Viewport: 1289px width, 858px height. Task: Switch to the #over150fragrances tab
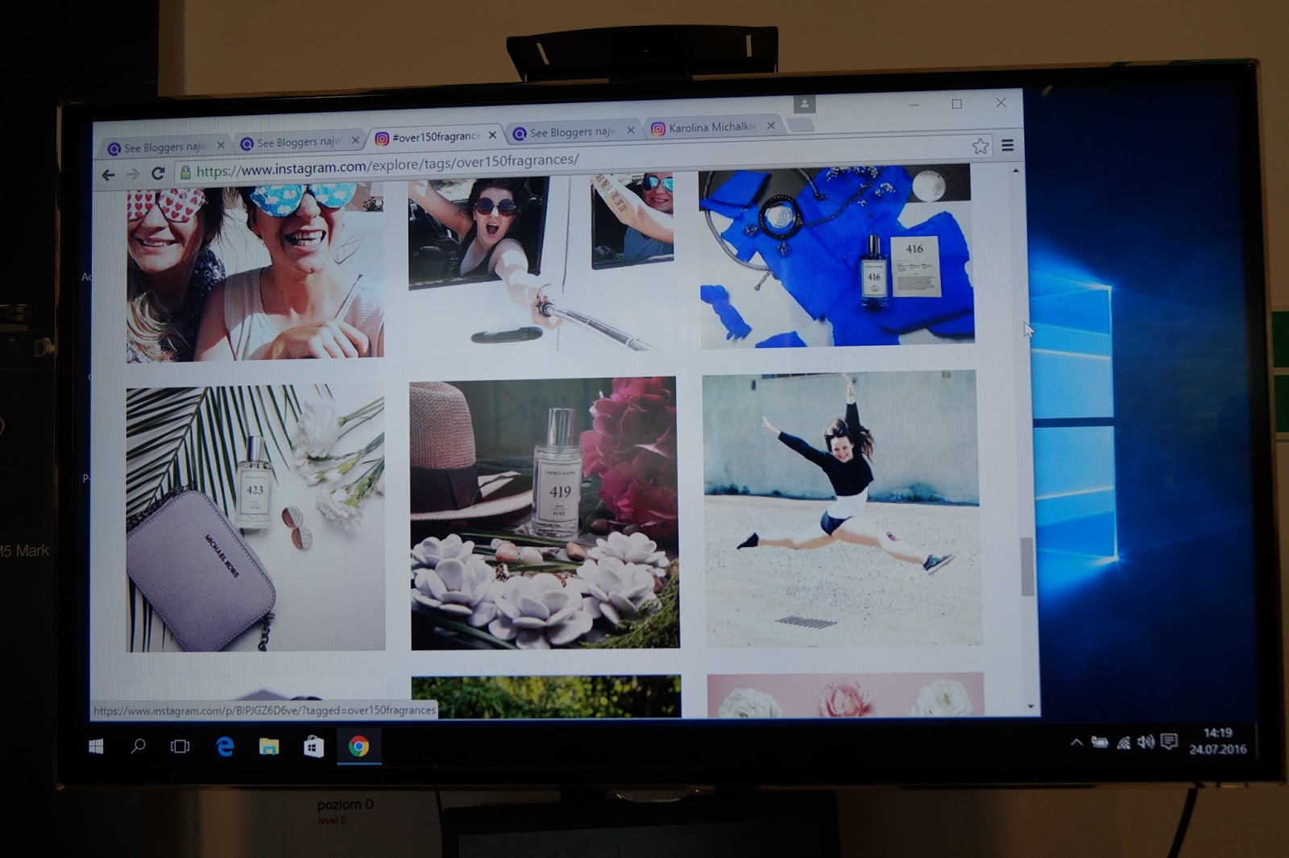(x=436, y=137)
